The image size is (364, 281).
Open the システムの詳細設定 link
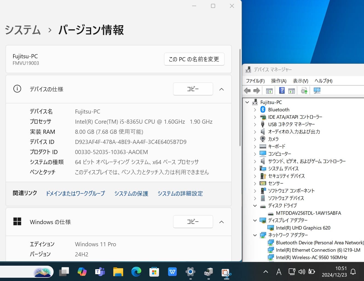coord(180,194)
